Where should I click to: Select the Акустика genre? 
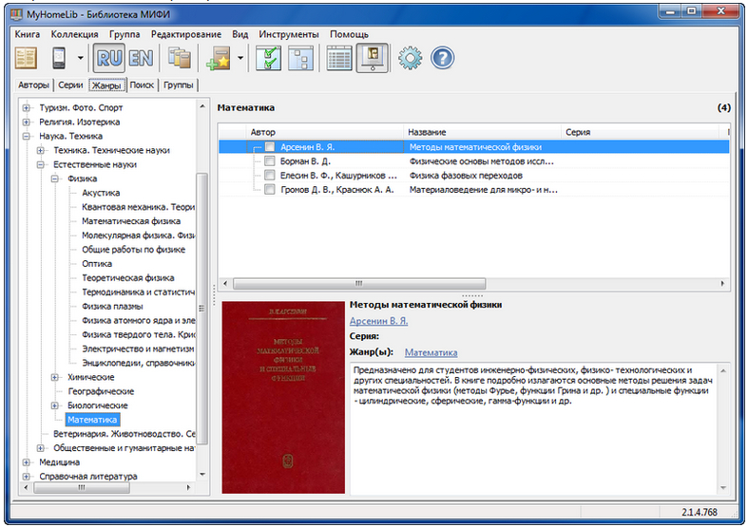tap(101, 193)
